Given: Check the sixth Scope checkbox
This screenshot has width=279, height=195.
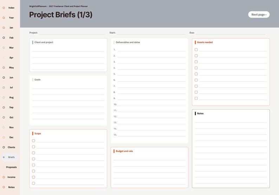Looking at the screenshot, I should click(33, 171).
